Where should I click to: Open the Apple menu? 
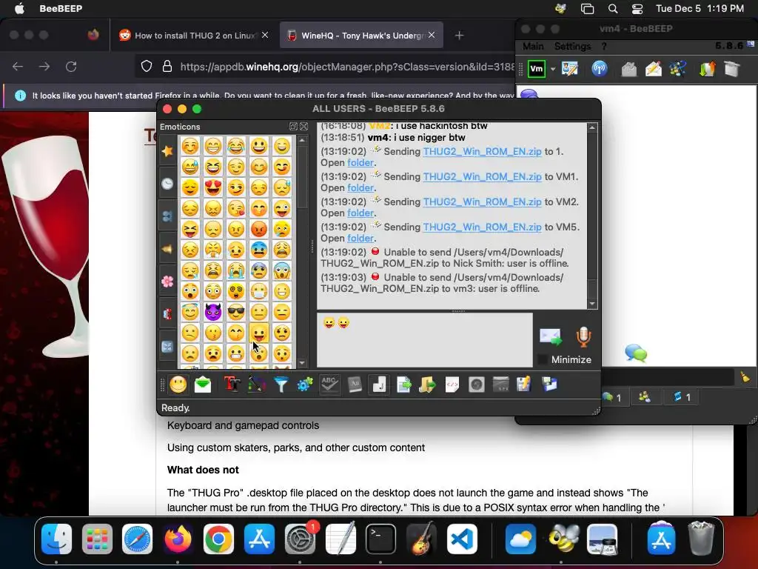pos(20,8)
